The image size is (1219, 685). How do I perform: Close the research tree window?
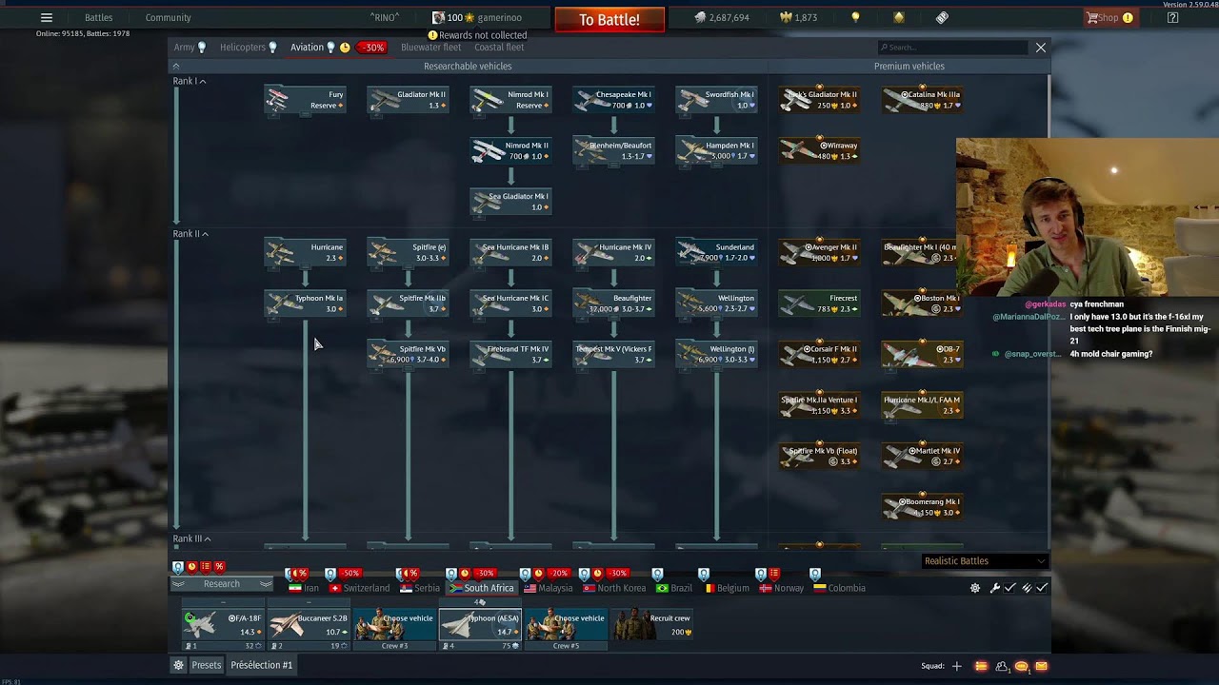[1040, 47]
